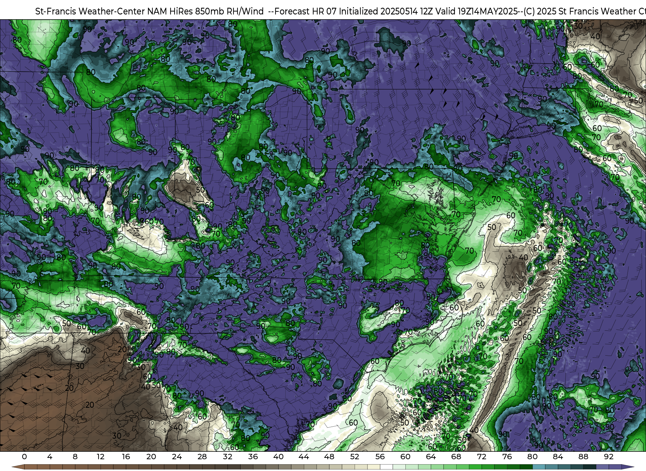Click the colorbar tick label '92'
Viewport: 646px width, 471px height.
point(609,457)
